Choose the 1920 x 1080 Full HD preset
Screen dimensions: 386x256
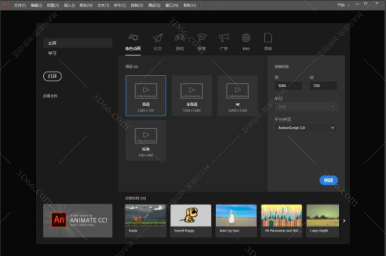click(192, 95)
